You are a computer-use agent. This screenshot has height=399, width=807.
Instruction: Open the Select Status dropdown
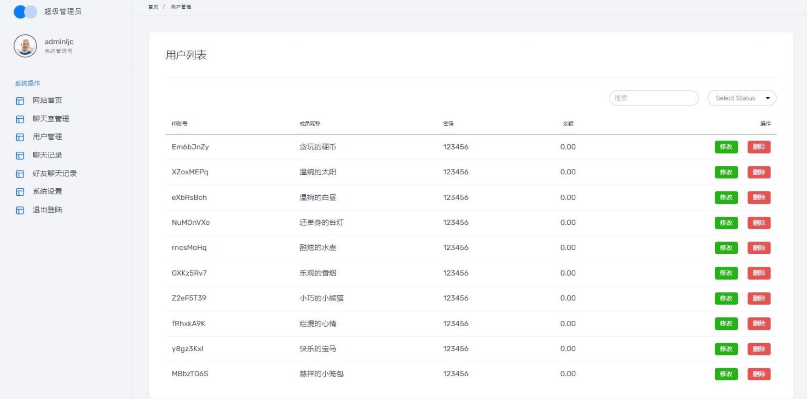741,98
